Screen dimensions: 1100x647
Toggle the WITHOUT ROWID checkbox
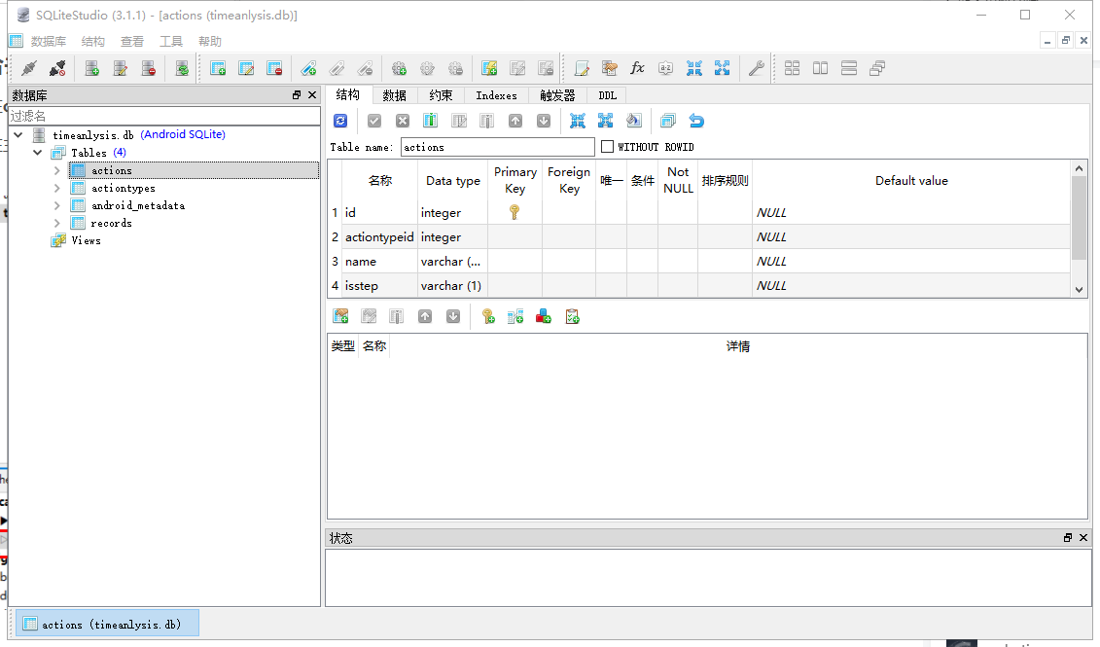click(608, 147)
